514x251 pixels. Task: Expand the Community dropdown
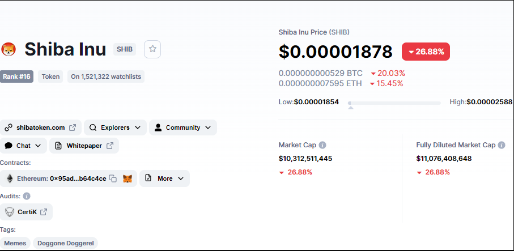[183, 127]
